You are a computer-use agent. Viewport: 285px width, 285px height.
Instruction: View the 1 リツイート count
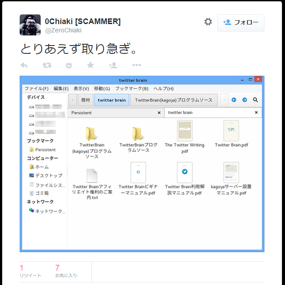tap(30, 271)
